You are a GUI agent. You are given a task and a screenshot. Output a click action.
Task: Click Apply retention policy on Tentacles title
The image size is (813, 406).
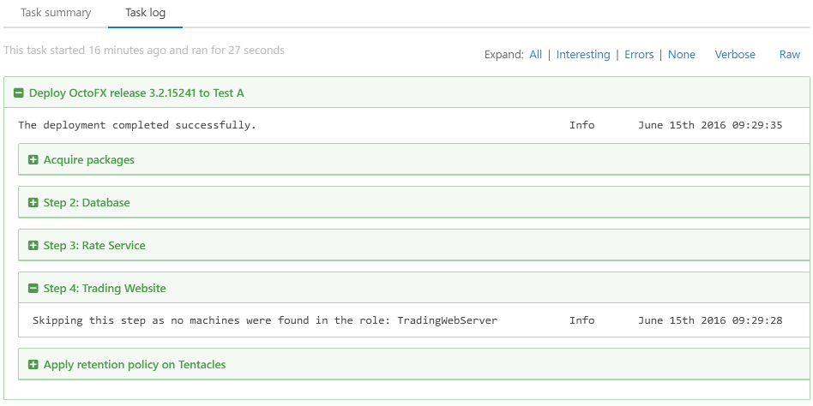pyautogui.click(x=135, y=365)
